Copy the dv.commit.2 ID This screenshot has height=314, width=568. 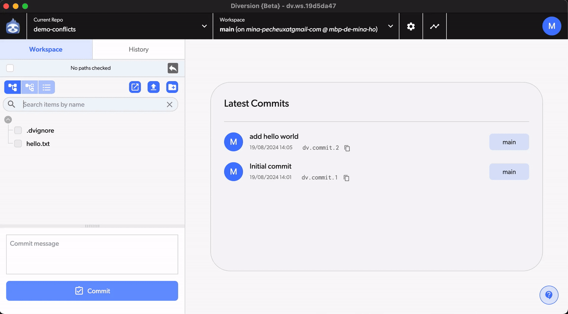click(x=347, y=148)
